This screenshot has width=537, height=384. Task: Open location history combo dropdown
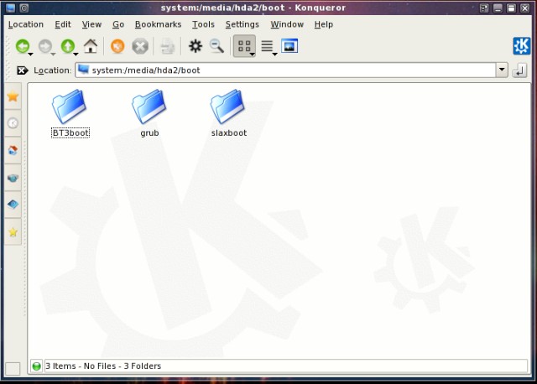tap(502, 70)
